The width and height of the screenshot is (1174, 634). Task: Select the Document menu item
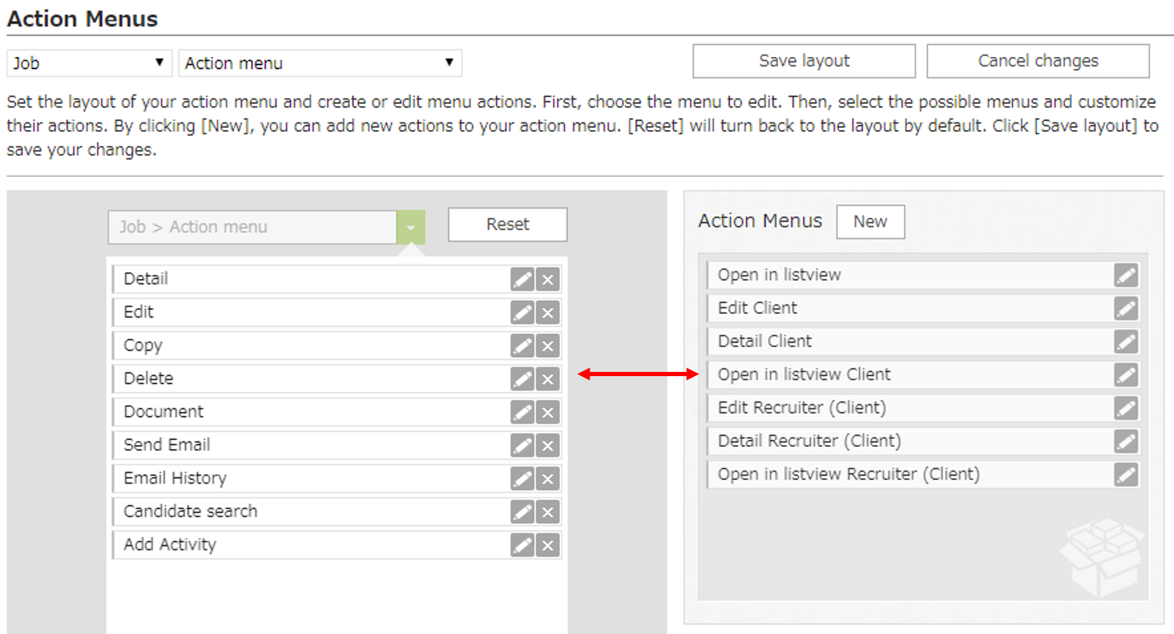tap(306, 412)
